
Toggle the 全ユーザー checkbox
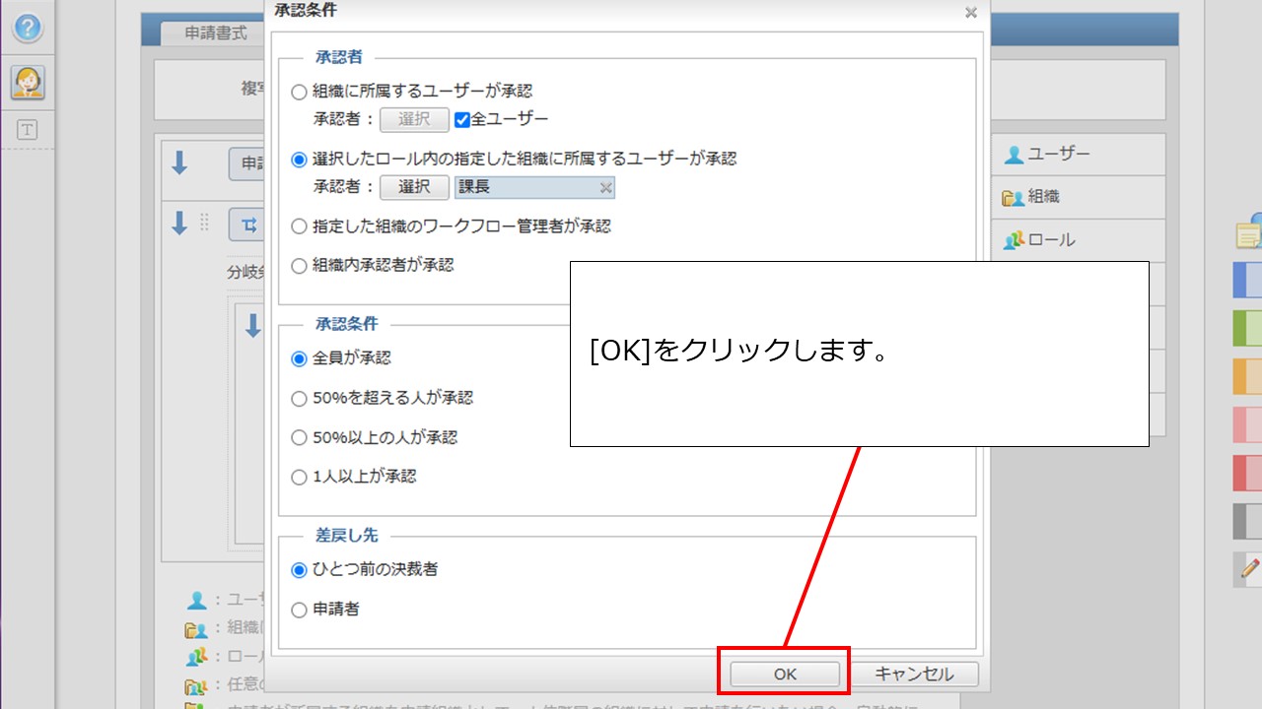(460, 119)
